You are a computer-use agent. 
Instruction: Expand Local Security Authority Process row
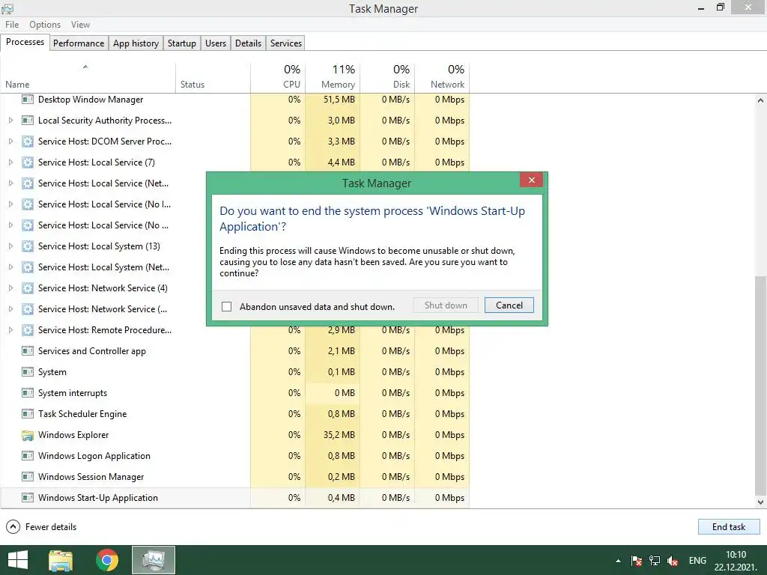(10, 121)
